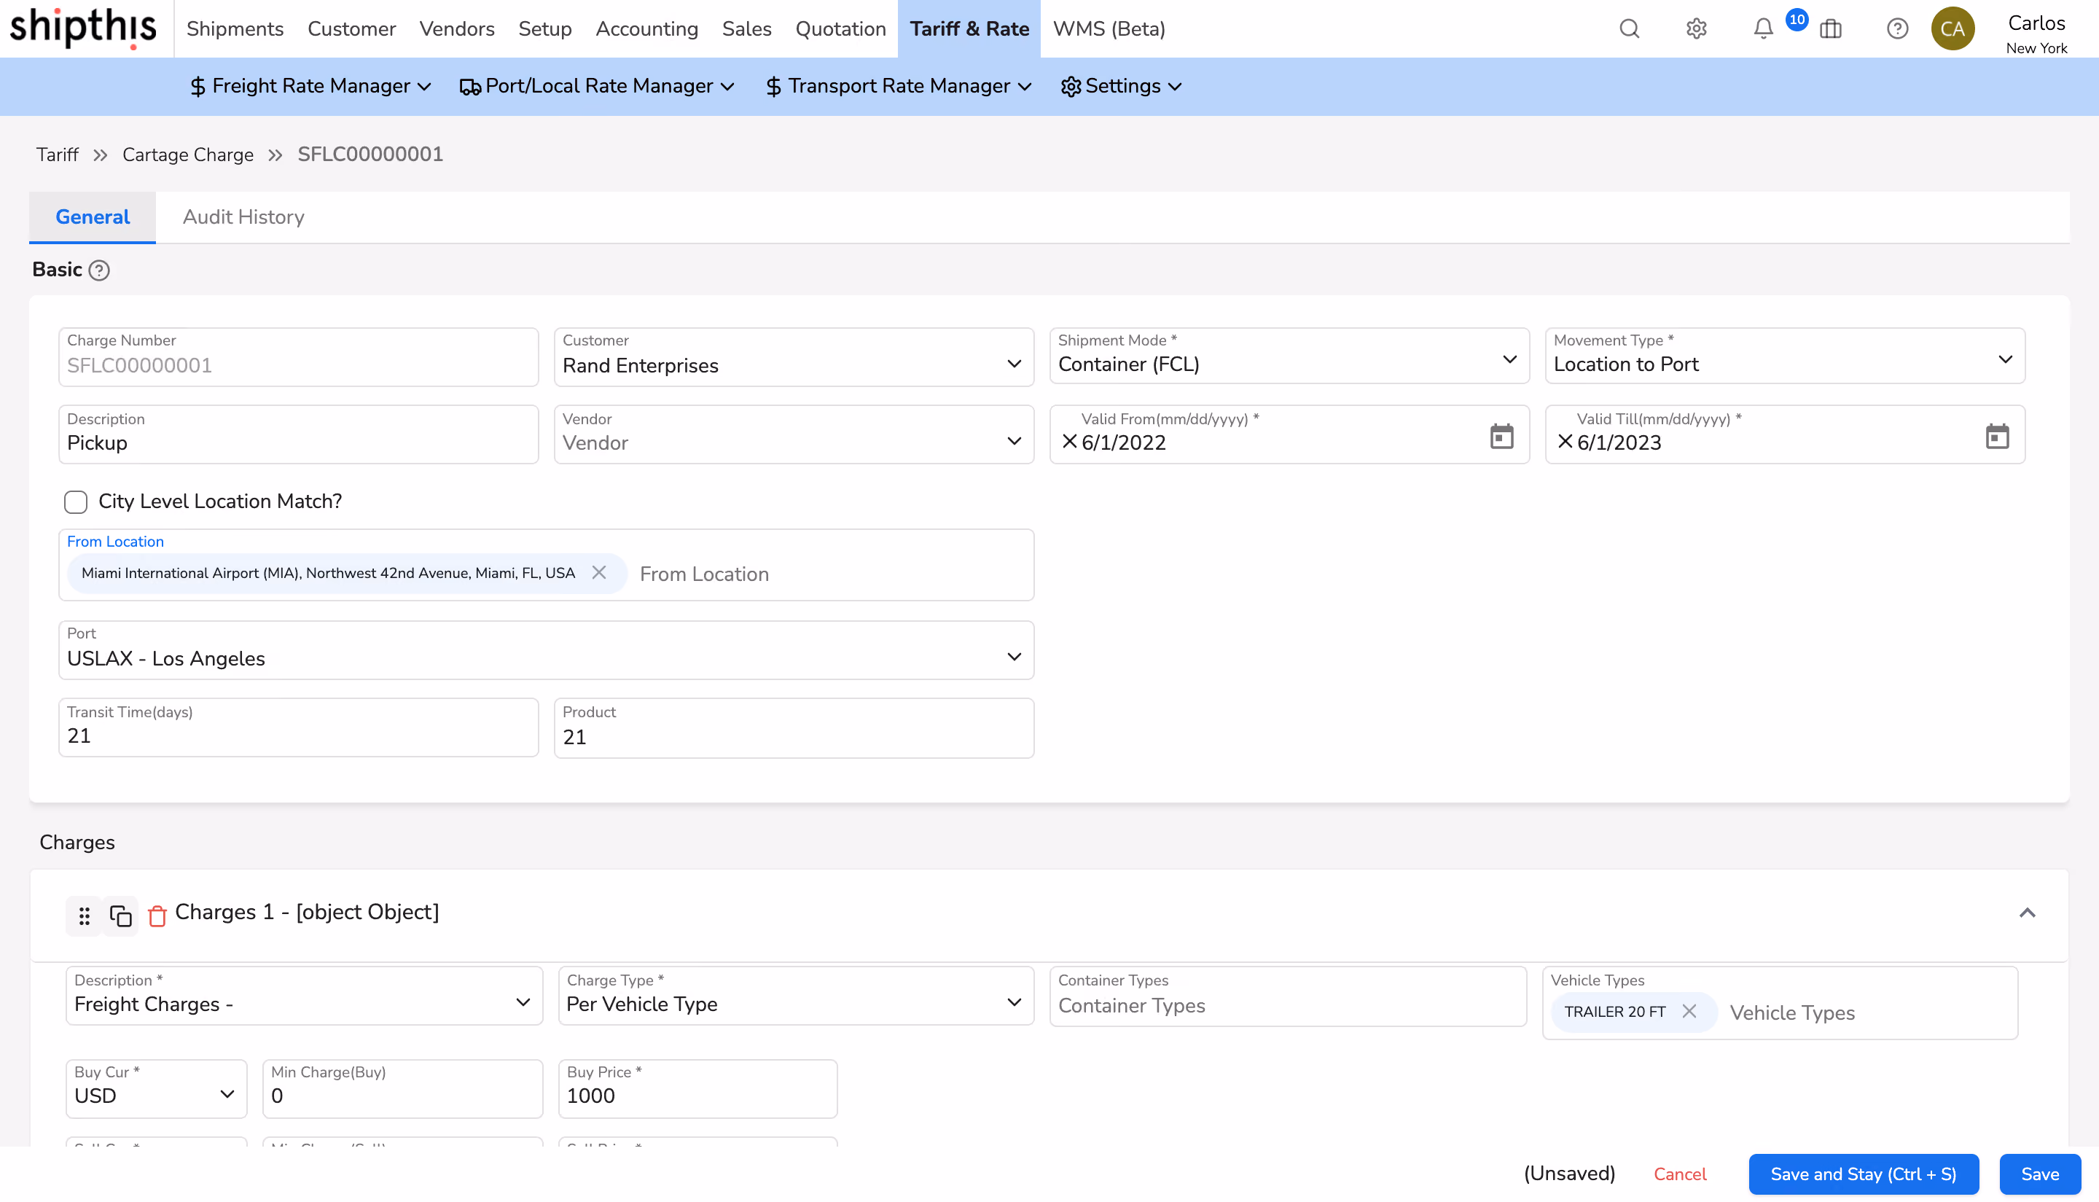This screenshot has width=2099, height=1202.
Task: Open the Buy Cur currency dropdown
Action: pyautogui.click(x=156, y=1089)
